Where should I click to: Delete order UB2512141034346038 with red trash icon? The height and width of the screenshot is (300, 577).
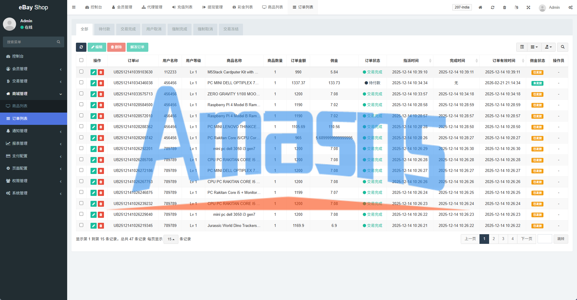coord(101,83)
